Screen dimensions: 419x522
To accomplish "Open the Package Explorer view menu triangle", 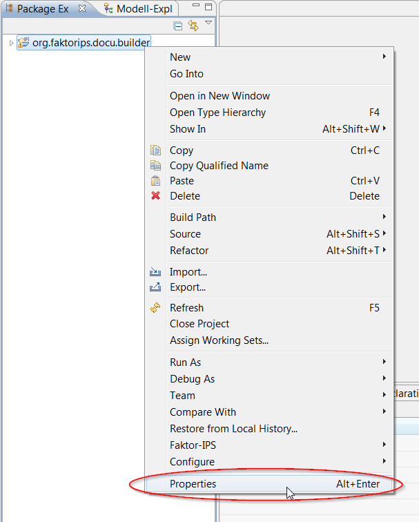I will coord(208,23).
